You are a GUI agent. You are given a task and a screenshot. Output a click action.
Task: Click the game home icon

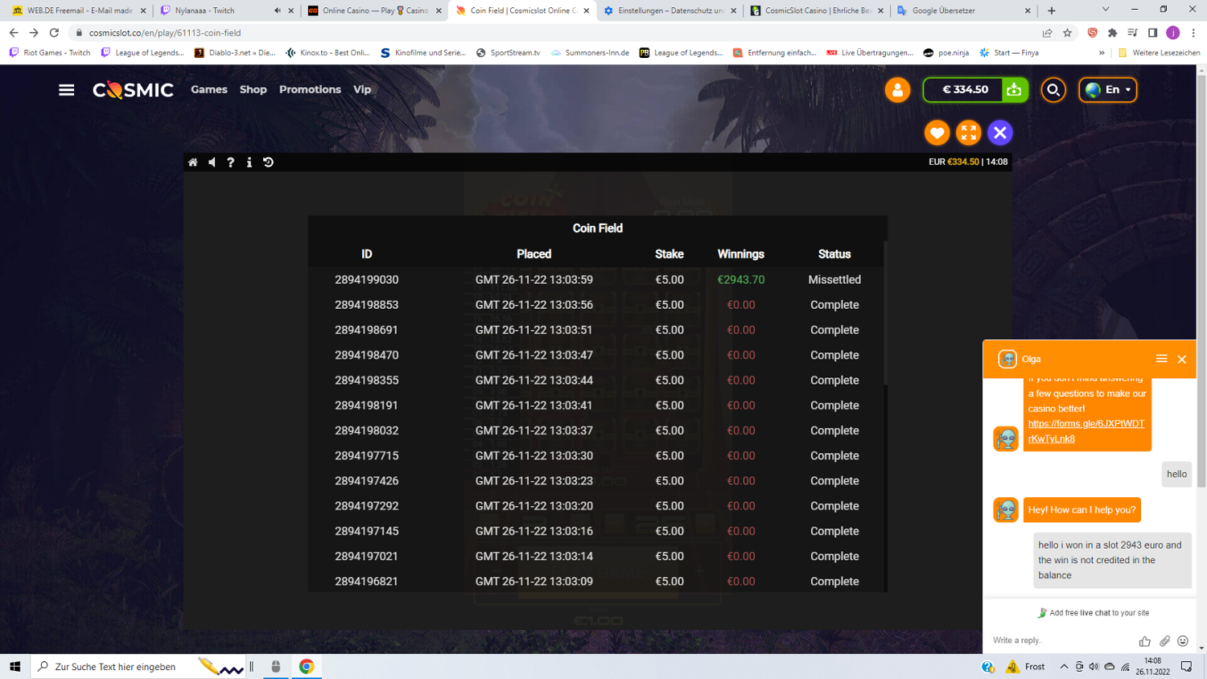[x=193, y=163]
